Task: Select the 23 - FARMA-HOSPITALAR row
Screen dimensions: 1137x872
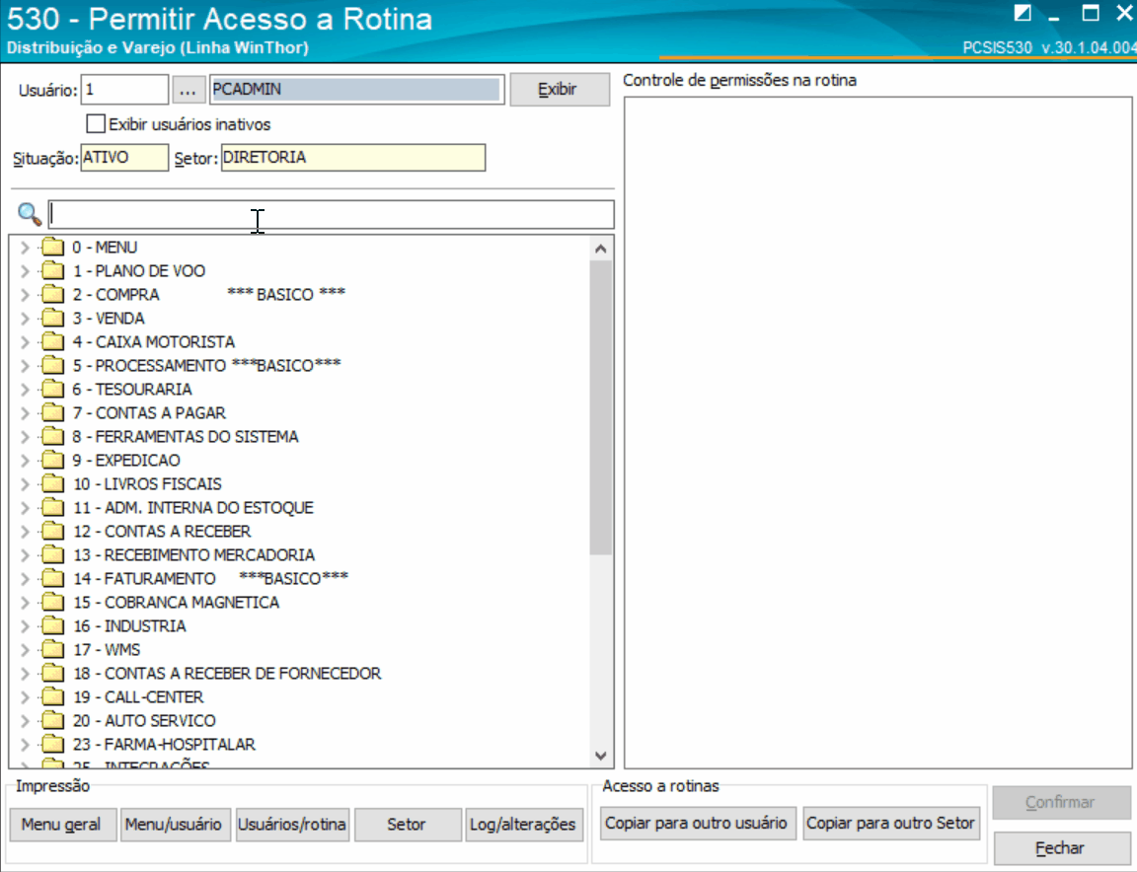Action: [164, 745]
